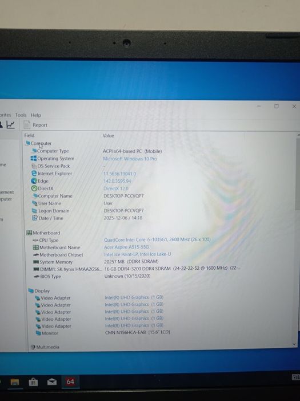Click the DIMM1 SK hynix row icon
This screenshot has width=300, height=401.
[36, 269]
